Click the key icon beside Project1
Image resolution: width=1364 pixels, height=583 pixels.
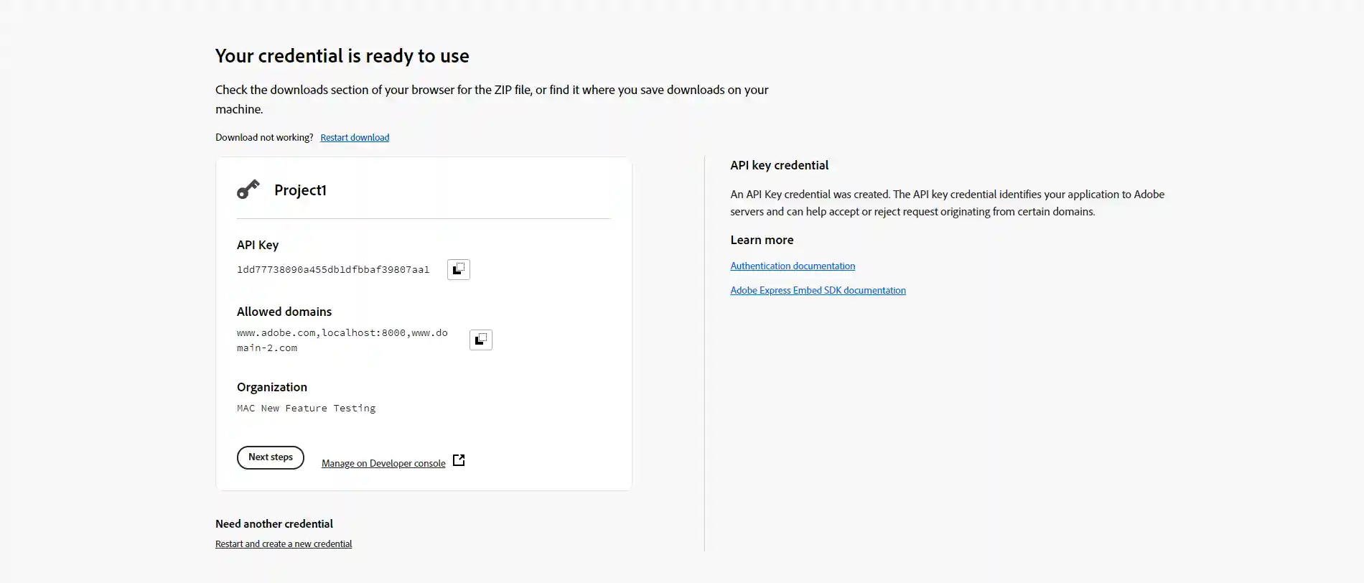pos(248,189)
